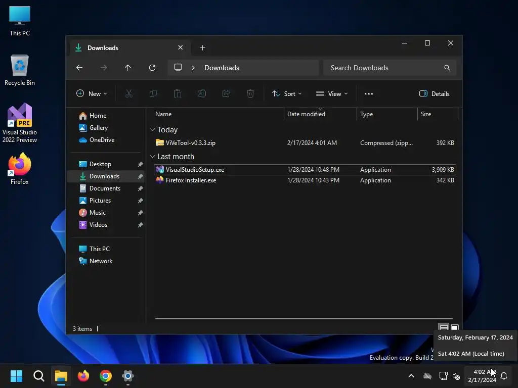
Task: Go up one folder level
Action: click(127, 68)
